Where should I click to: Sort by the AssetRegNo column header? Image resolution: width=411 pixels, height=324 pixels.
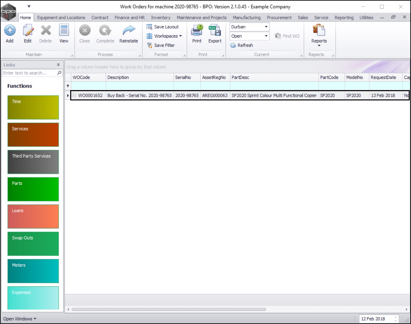pyautogui.click(x=215, y=77)
